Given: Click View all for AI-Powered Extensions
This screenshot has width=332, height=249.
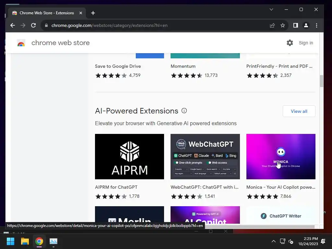Looking at the screenshot, I should 299,111.
